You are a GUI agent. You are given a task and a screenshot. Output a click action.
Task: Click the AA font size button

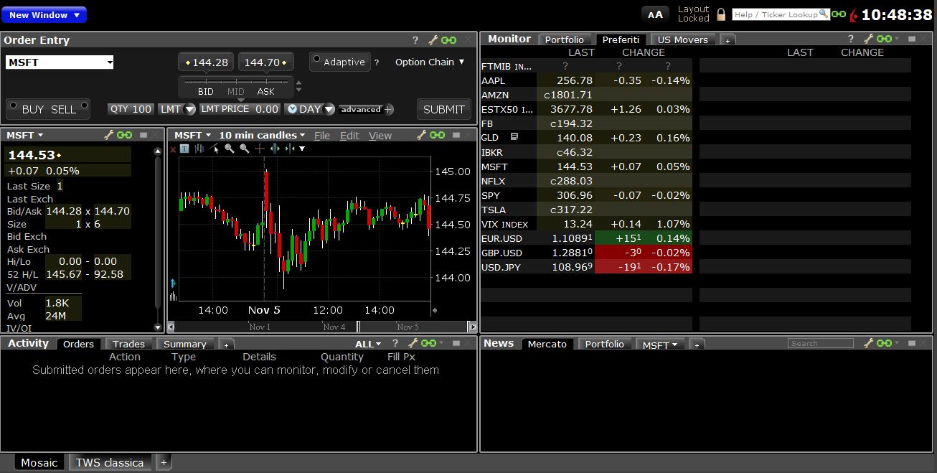(654, 14)
